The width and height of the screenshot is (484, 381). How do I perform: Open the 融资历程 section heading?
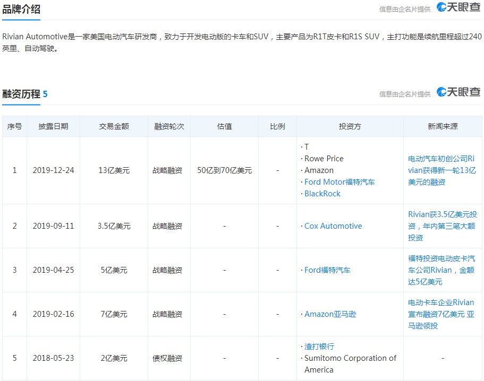(x=21, y=94)
